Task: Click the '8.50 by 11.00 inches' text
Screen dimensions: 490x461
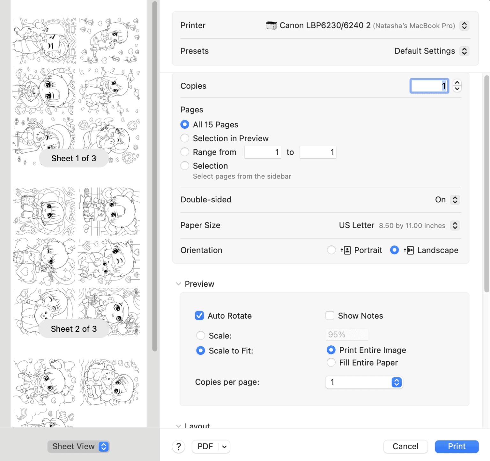Action: click(x=412, y=226)
